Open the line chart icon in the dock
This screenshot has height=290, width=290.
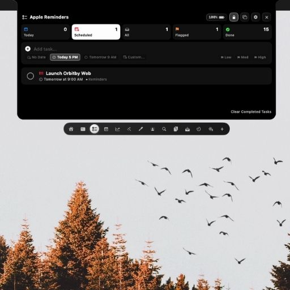(117, 129)
